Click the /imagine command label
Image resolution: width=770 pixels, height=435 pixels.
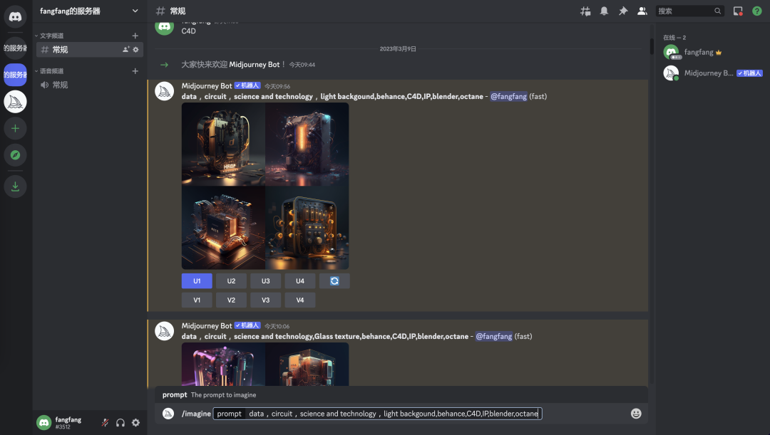[x=197, y=414]
